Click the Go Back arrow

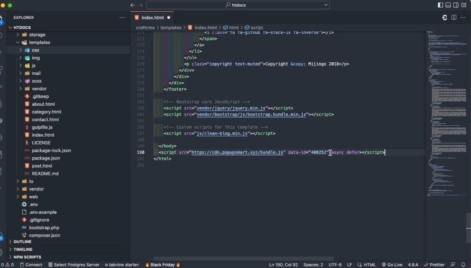133,5
